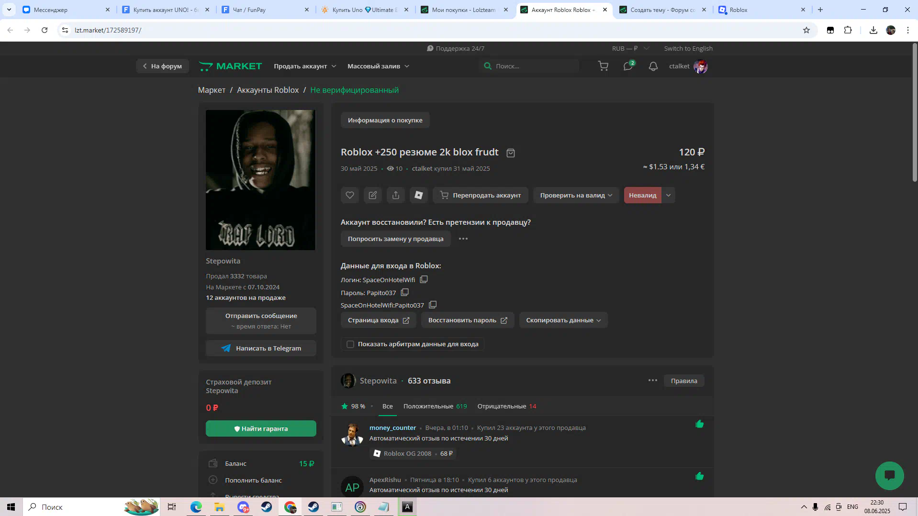
Task: Open Проверить на валид dropdown
Action: [x=576, y=195]
